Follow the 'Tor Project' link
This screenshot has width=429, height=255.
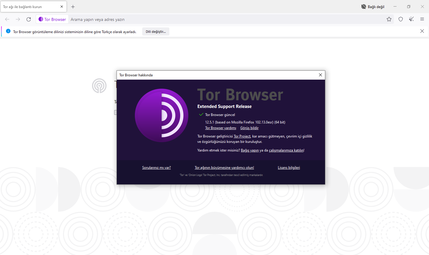click(x=242, y=136)
